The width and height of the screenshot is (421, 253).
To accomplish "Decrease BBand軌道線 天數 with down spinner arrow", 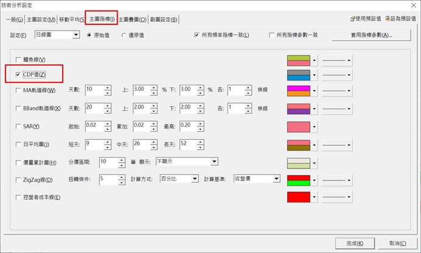I will tap(107, 111).
